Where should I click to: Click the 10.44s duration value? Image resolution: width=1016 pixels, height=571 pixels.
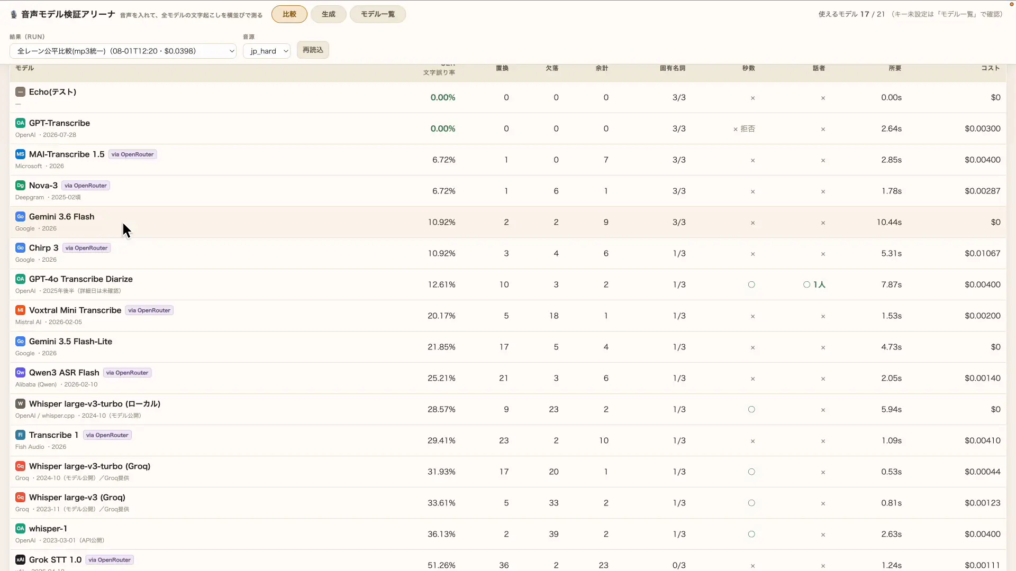889,223
